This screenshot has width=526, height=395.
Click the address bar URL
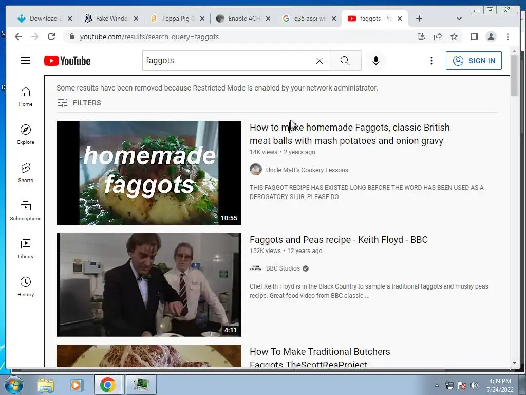(149, 37)
